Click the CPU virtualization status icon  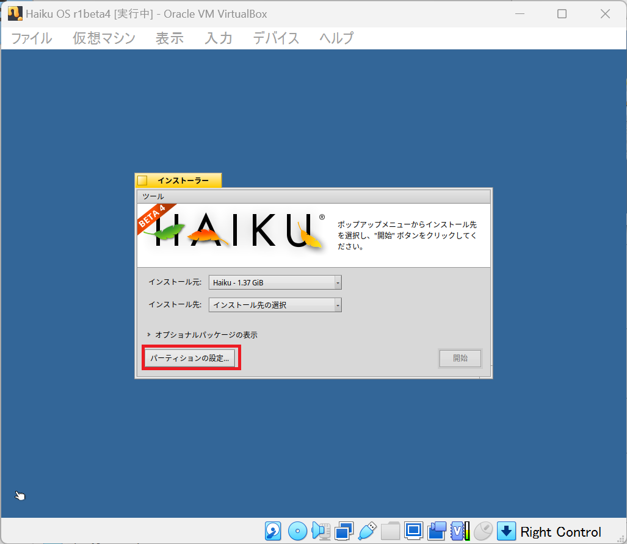(460, 531)
